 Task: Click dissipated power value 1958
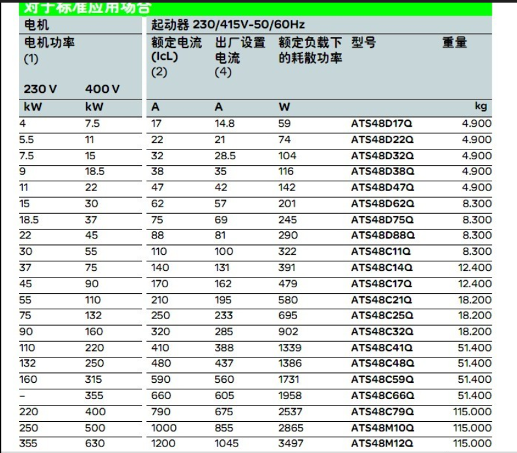(290, 395)
